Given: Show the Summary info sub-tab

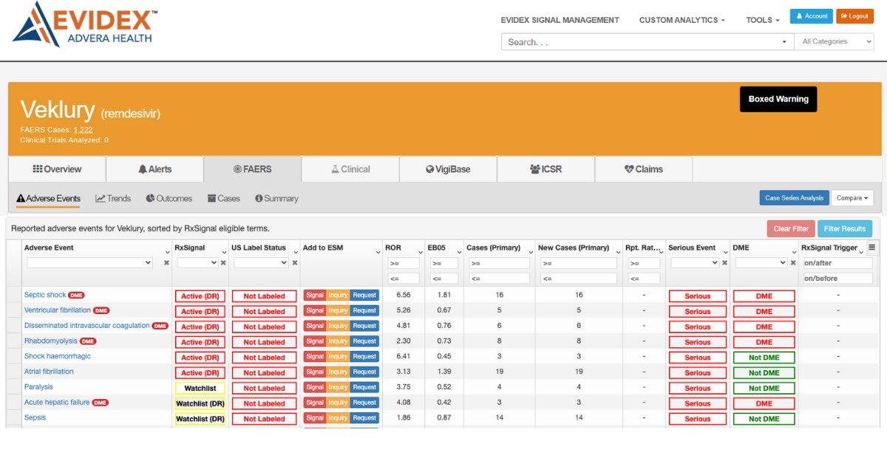Looking at the screenshot, I should [x=276, y=198].
